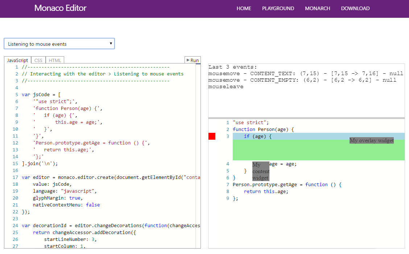Click 'Person.prototype.getAge' in the right editor
409x254 pixels.
click(x=265, y=185)
